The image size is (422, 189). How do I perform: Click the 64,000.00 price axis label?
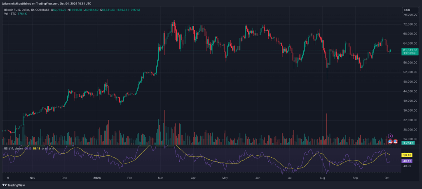(x=411, y=44)
